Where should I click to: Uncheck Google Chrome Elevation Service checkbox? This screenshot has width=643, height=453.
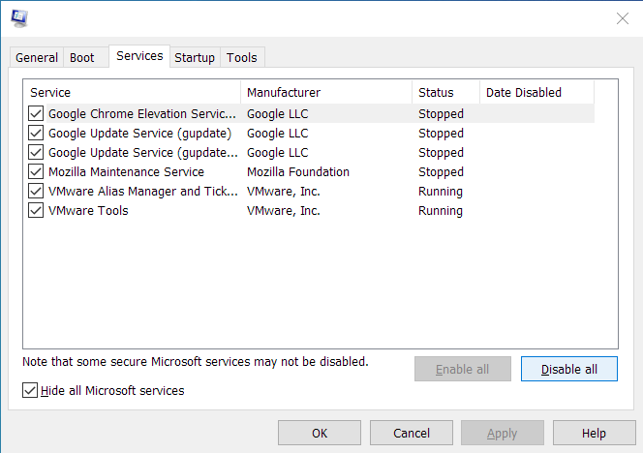click(36, 113)
